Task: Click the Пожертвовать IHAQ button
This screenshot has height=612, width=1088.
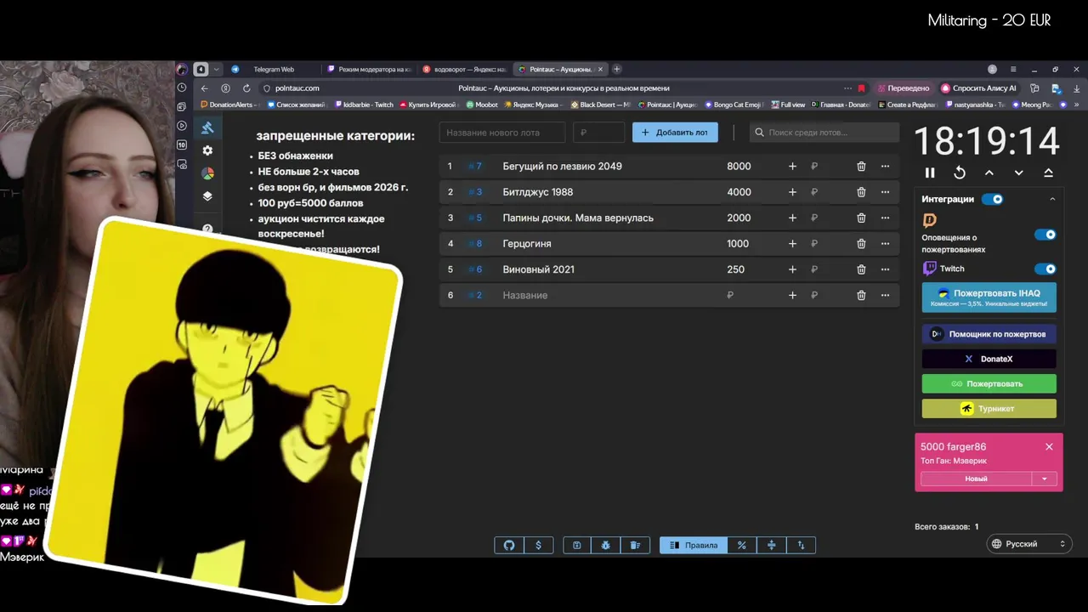Action: [x=989, y=297]
